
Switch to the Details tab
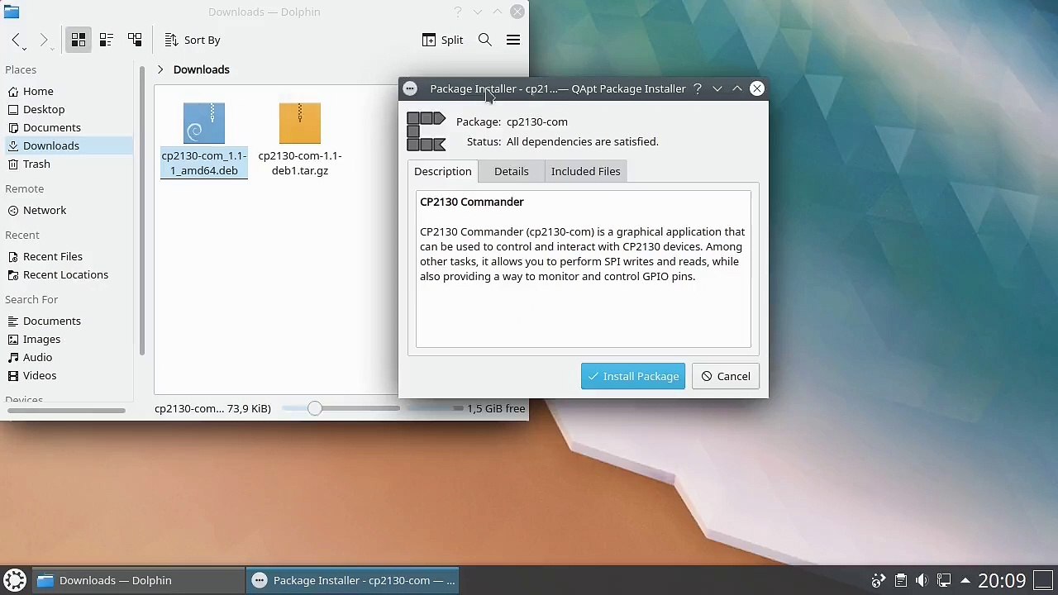point(512,171)
